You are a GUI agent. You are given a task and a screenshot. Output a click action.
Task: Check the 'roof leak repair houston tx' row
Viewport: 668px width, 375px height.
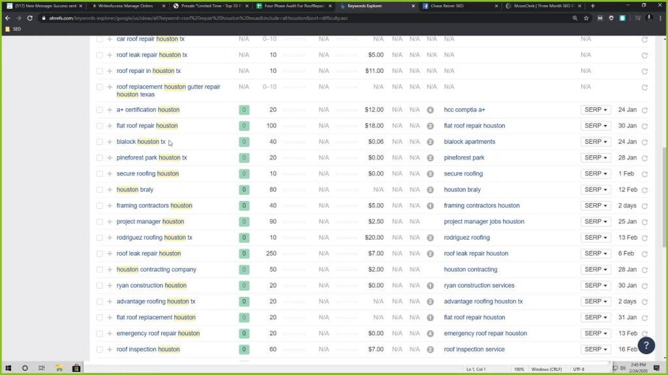tap(100, 55)
